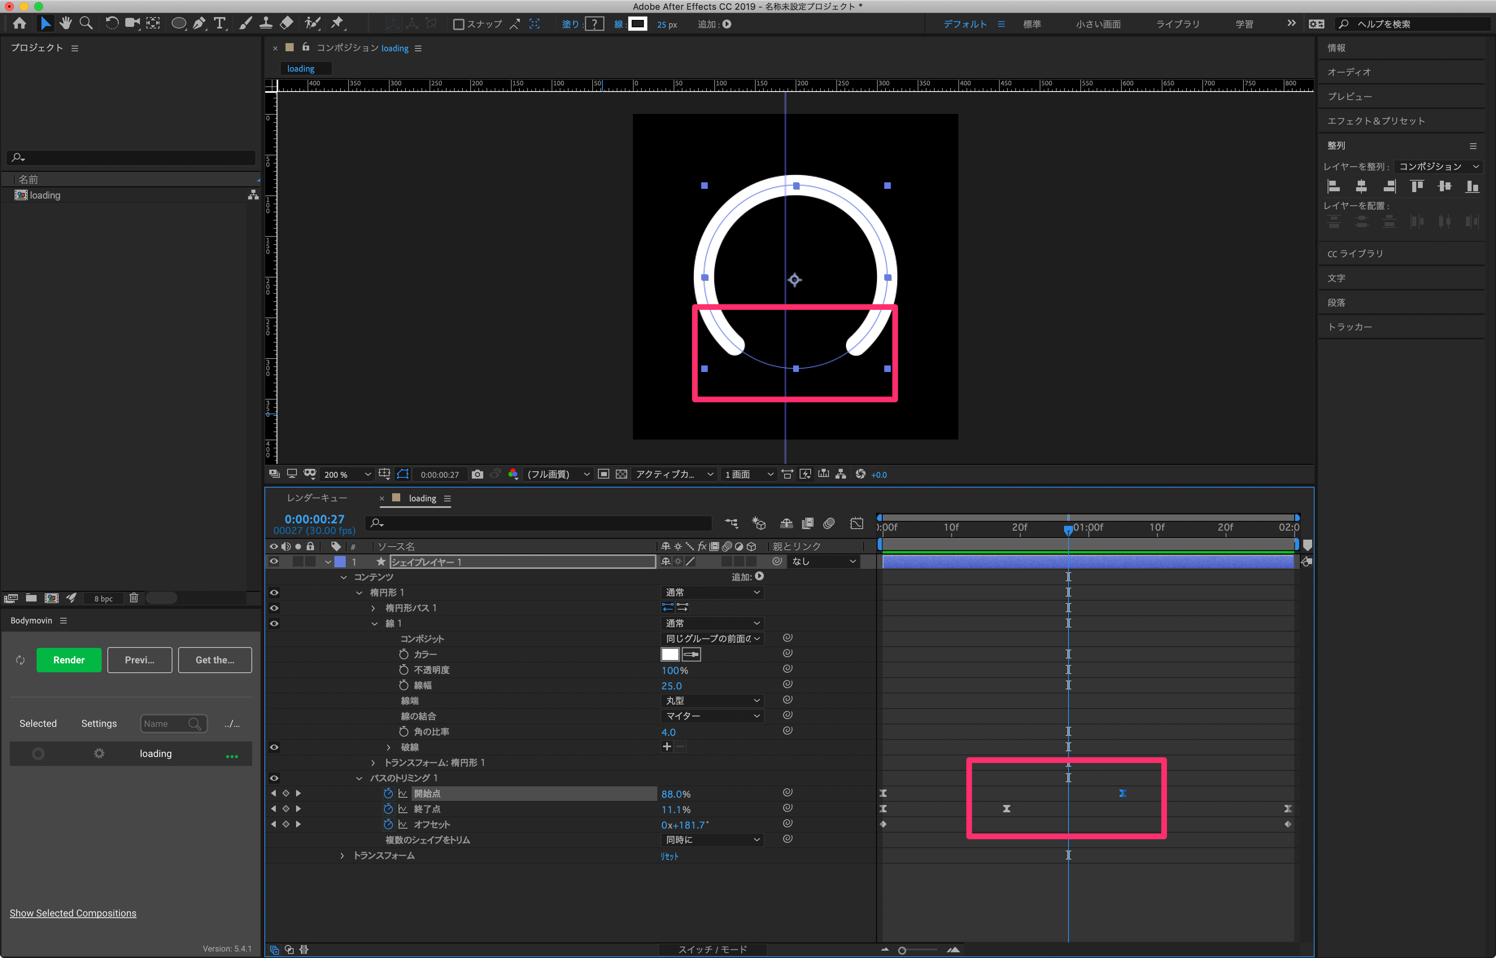This screenshot has width=1496, height=958.
Task: Select the Brush tool
Action: coord(246,24)
